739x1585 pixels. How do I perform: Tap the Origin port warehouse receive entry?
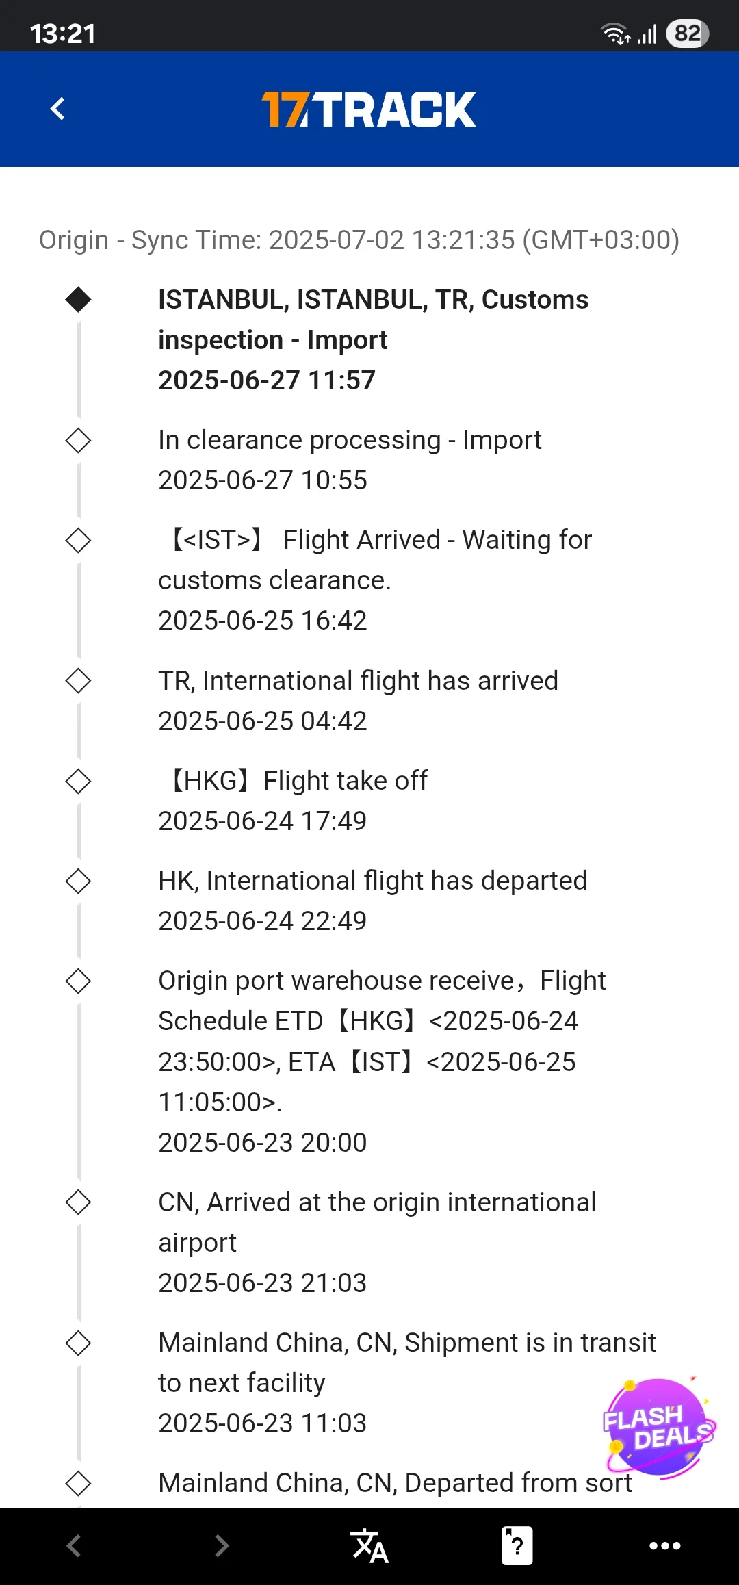(382, 1060)
